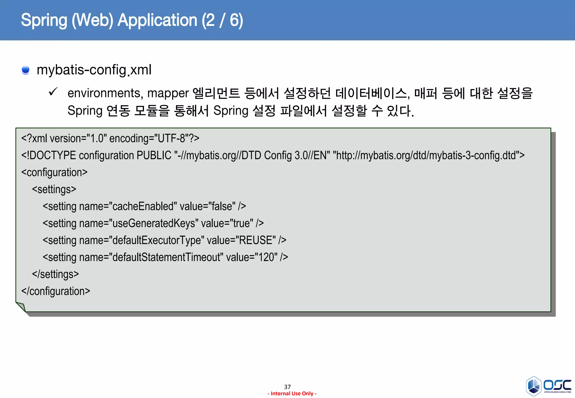Click the closing '</settings>' tag
This screenshot has height=398, width=575.
(56, 274)
